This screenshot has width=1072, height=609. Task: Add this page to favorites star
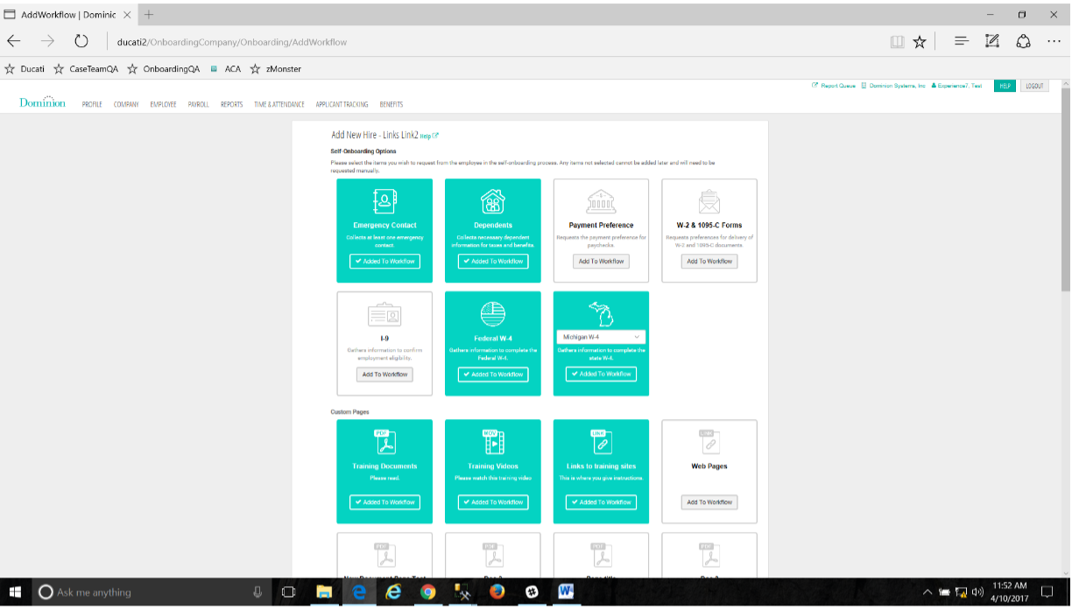click(x=920, y=41)
